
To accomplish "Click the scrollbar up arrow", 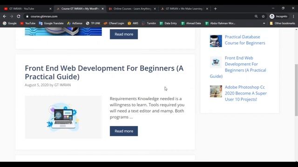I will 296,30.
